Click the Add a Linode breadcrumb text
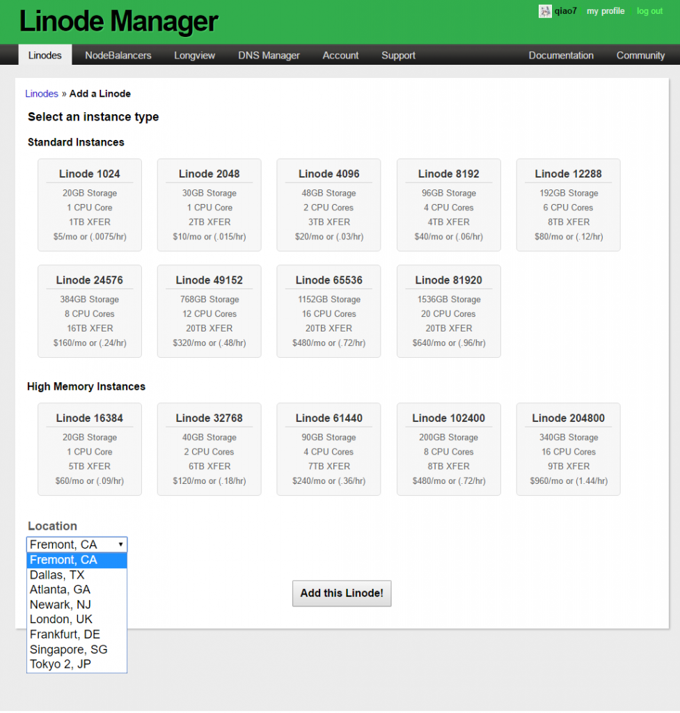This screenshot has width=680, height=713. (x=100, y=94)
